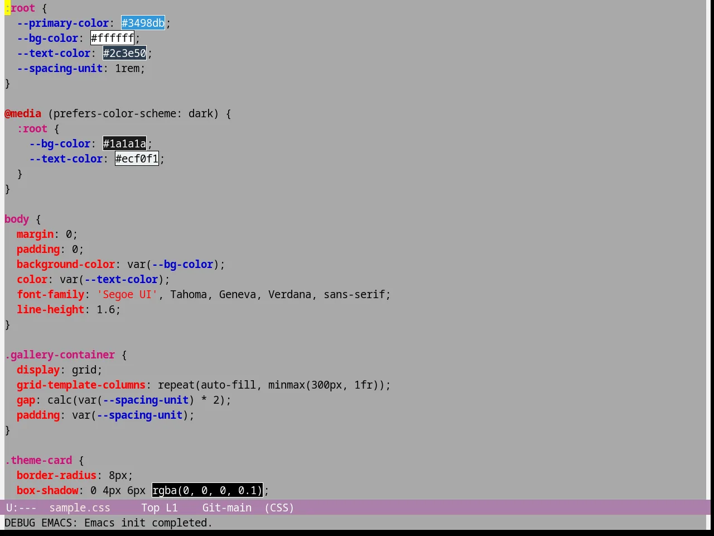Viewport: 714px width, 536px height.
Task: Click the border-radius property
Action: pos(56,475)
